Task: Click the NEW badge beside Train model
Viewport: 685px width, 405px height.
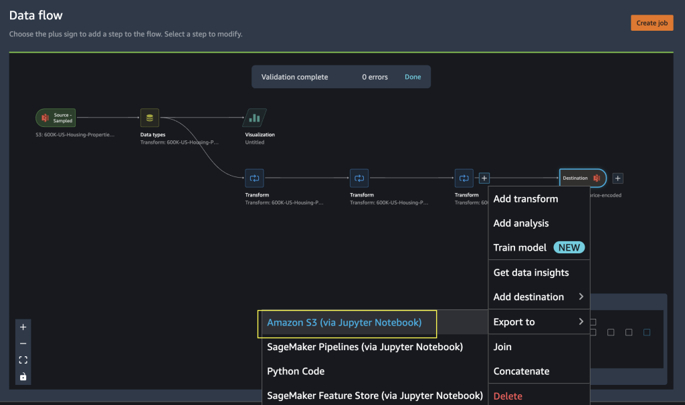Action: click(x=569, y=248)
